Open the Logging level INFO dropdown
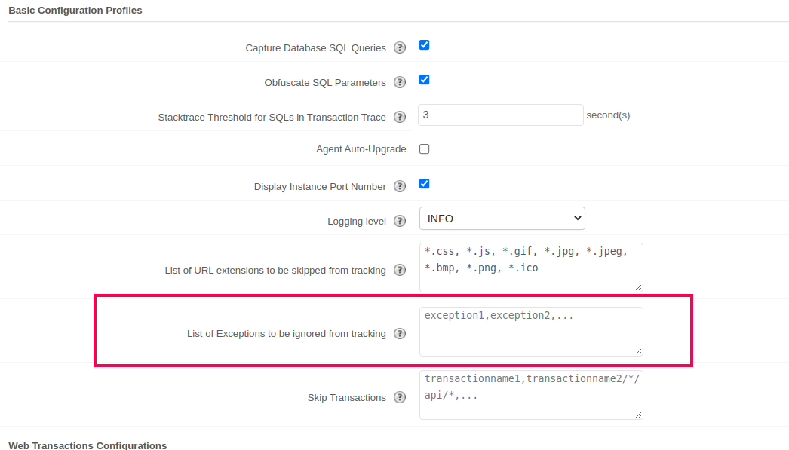The image size is (789, 450). point(502,219)
